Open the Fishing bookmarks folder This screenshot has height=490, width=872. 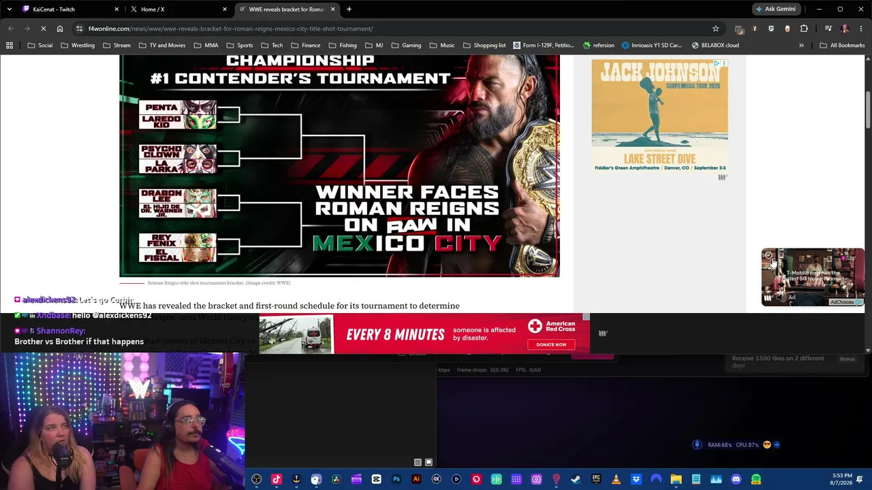click(x=343, y=46)
